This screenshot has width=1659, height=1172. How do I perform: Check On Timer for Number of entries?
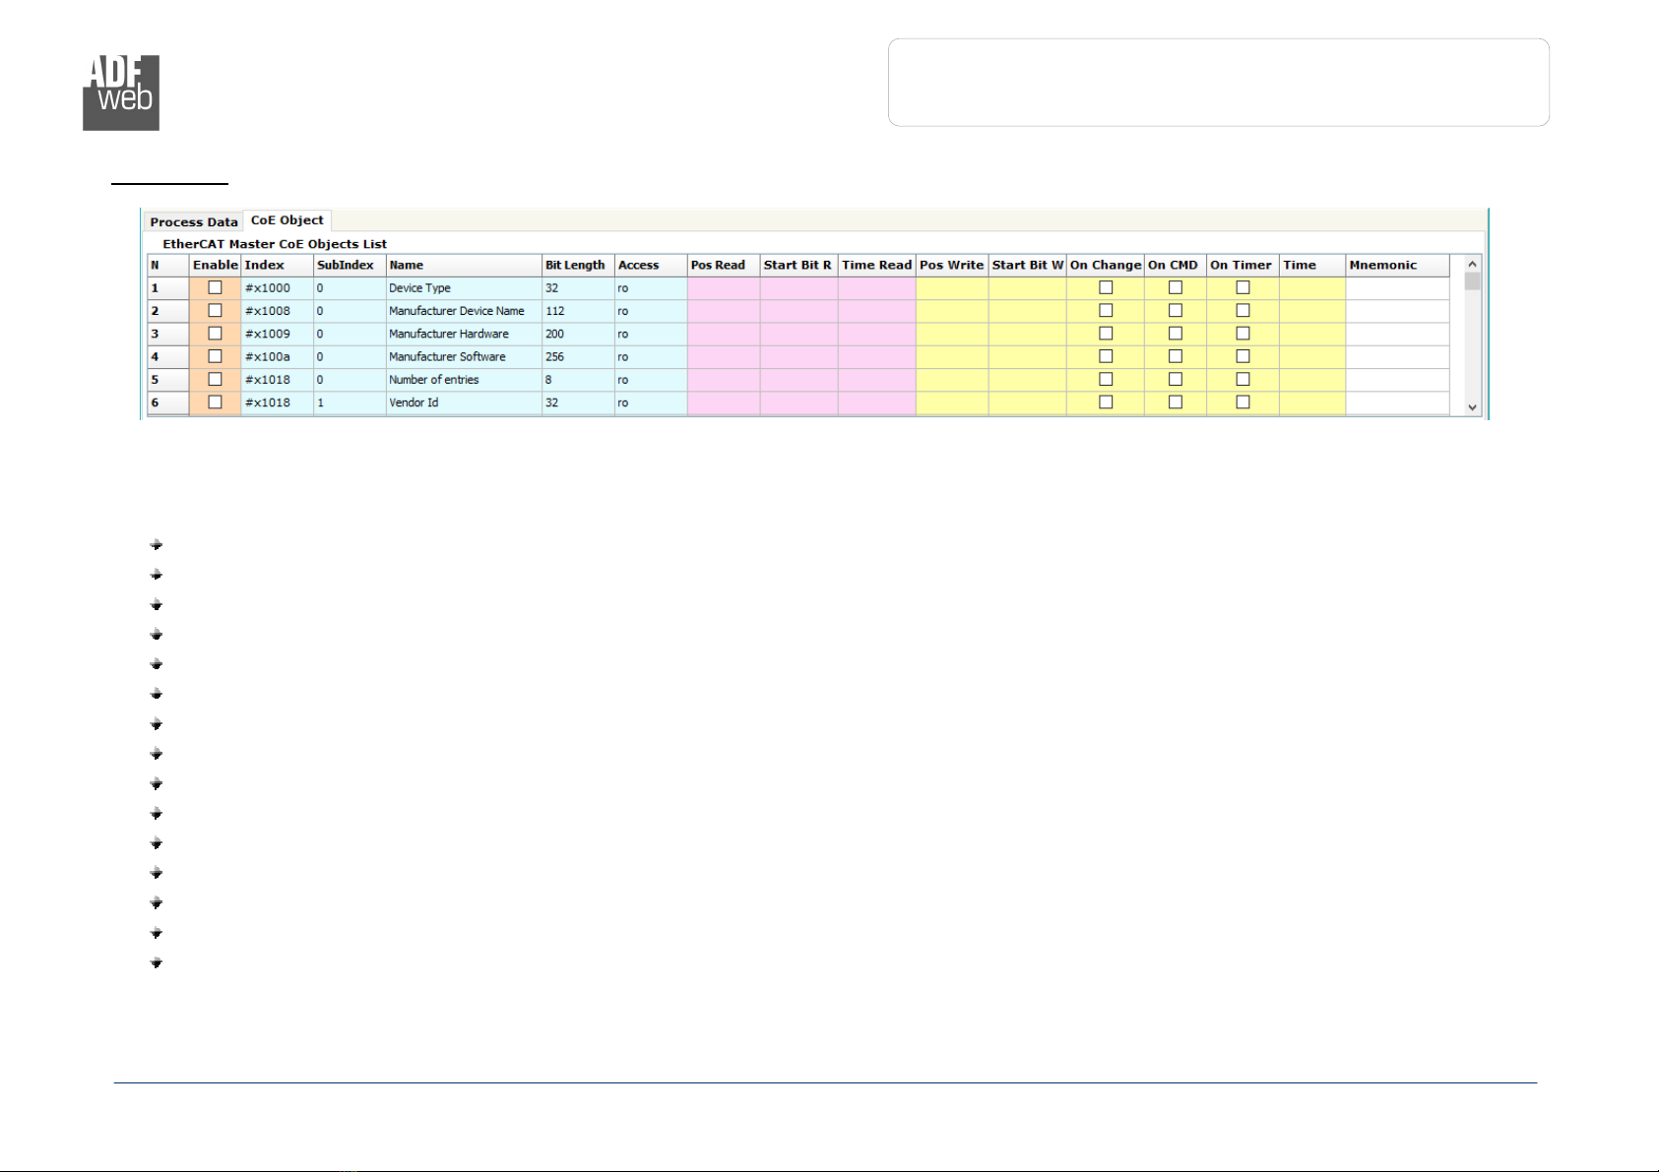(x=1243, y=379)
